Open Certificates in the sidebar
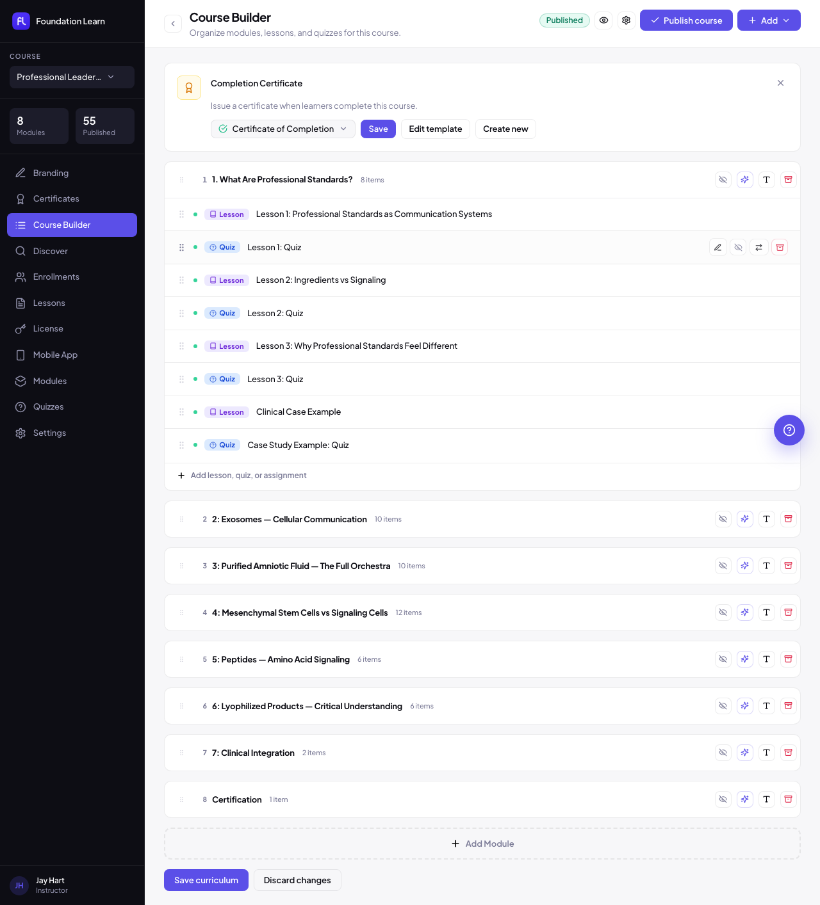The height and width of the screenshot is (905, 820). coord(72,198)
